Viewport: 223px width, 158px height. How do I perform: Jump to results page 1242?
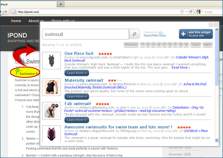coord(196,45)
